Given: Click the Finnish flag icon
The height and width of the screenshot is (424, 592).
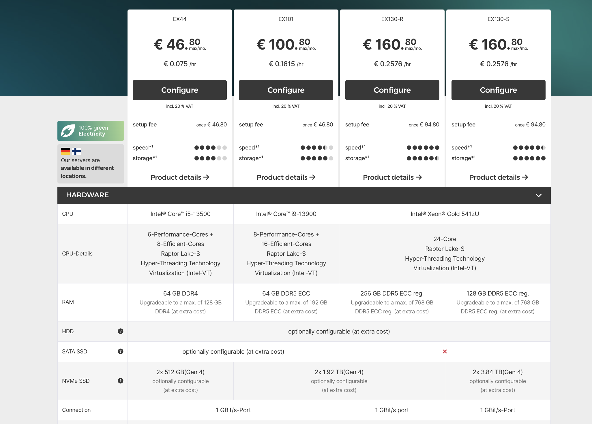Looking at the screenshot, I should (76, 151).
